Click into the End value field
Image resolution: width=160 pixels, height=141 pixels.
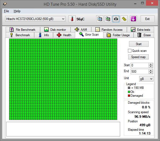click(x=140, y=71)
